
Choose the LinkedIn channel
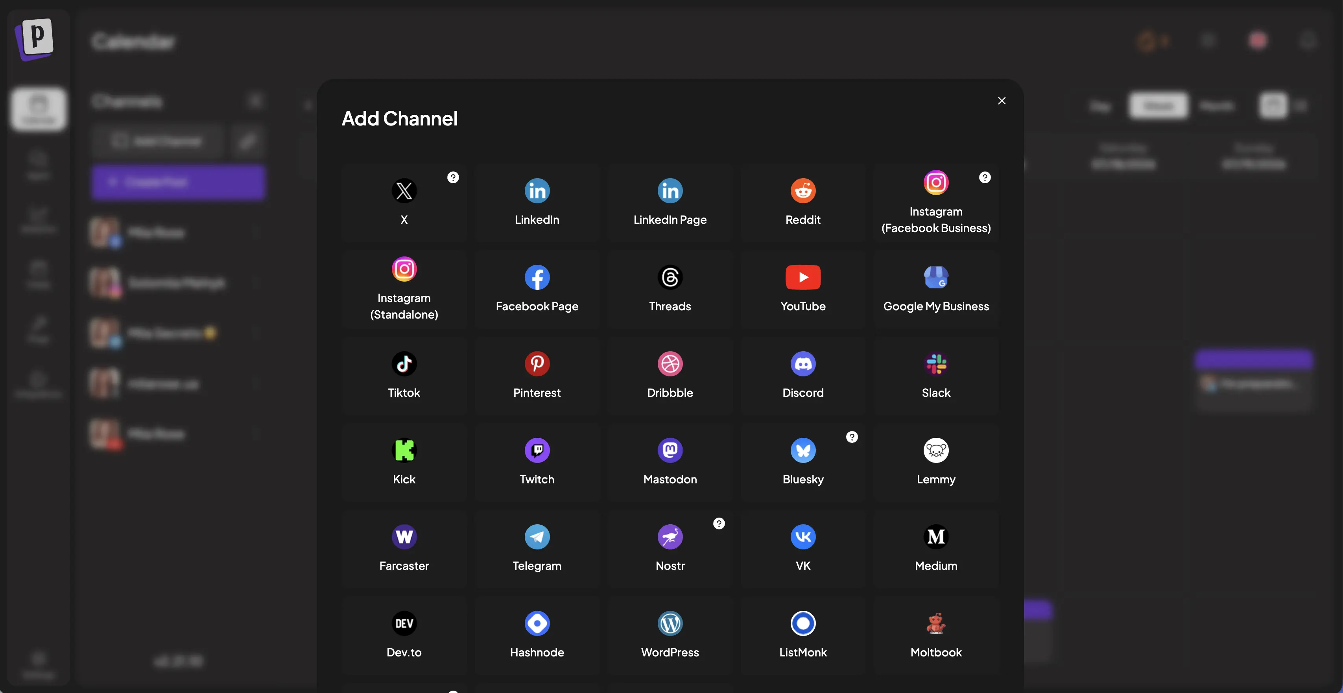[537, 203]
